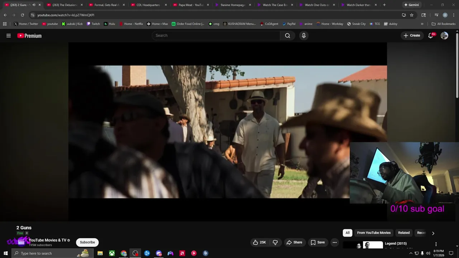
Task: Open the PayPal bookmark
Action: (x=289, y=24)
